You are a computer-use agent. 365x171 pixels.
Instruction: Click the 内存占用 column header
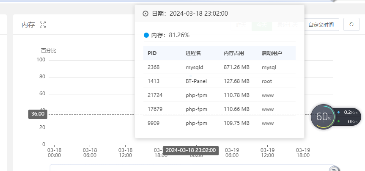click(234, 53)
